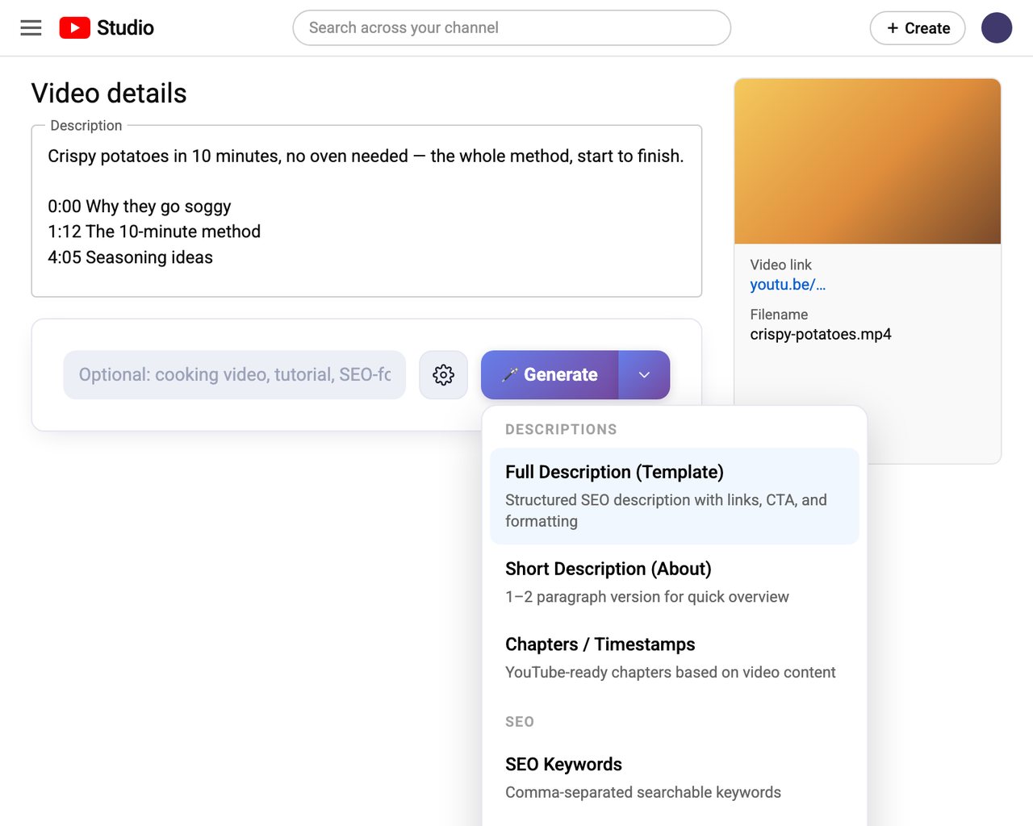The image size is (1033, 826).
Task: Open the hamburger navigation menu
Action: pyautogui.click(x=31, y=28)
